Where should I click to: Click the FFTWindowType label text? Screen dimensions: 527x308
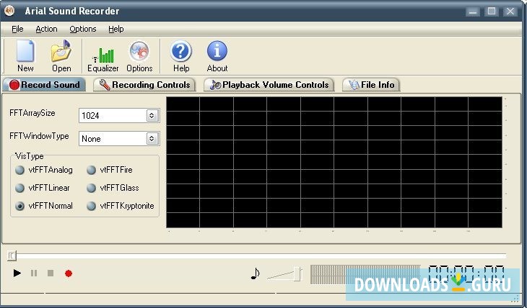click(x=39, y=136)
